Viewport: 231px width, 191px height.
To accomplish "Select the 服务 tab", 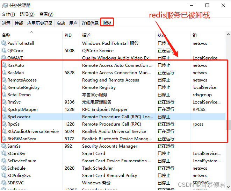I will click(107, 23).
